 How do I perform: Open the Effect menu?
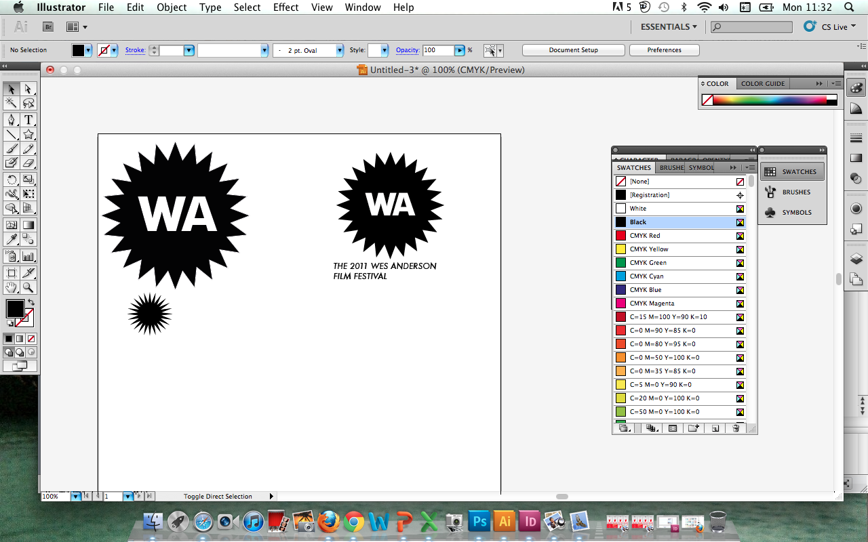coord(285,7)
